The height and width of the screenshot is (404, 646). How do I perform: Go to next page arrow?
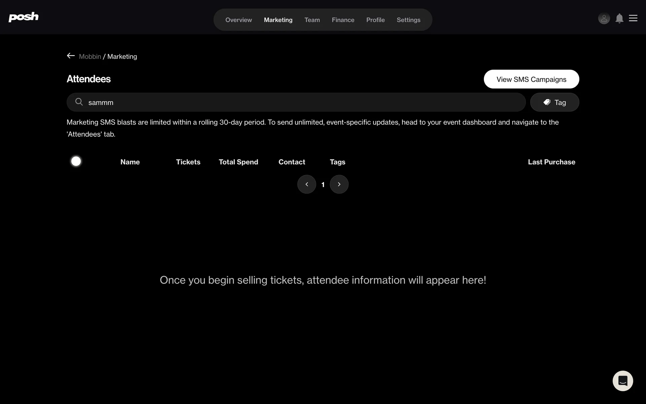[339, 184]
